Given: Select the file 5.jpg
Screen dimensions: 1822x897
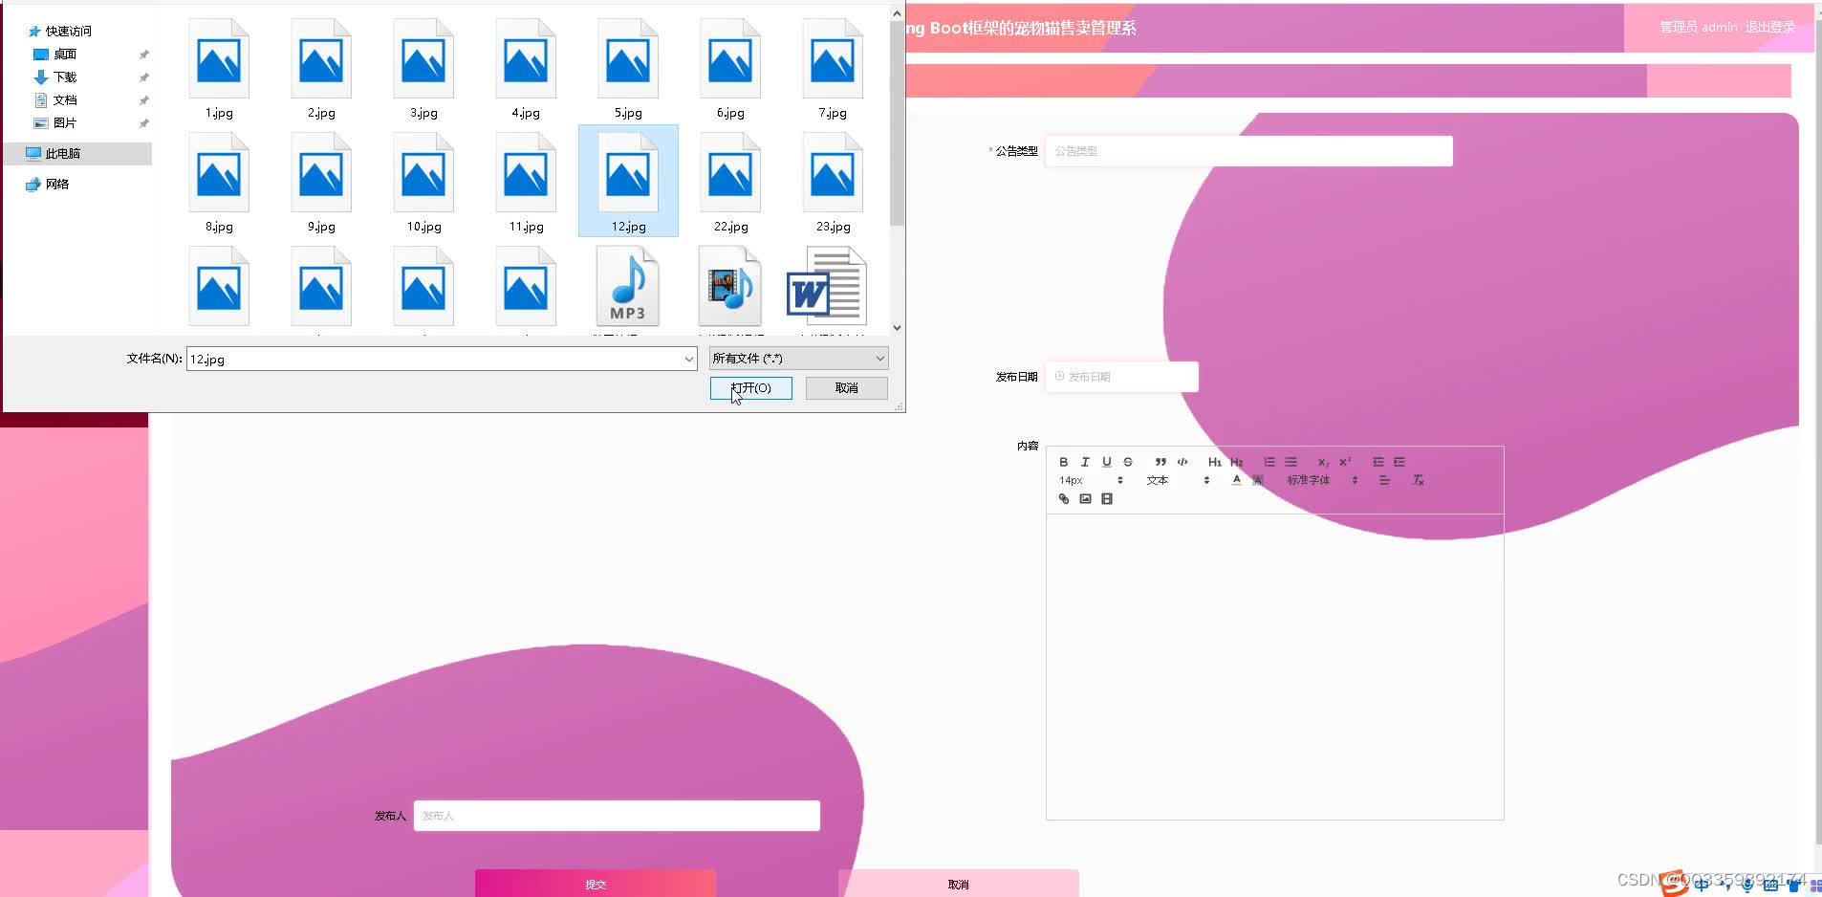Looking at the screenshot, I should pyautogui.click(x=628, y=69).
